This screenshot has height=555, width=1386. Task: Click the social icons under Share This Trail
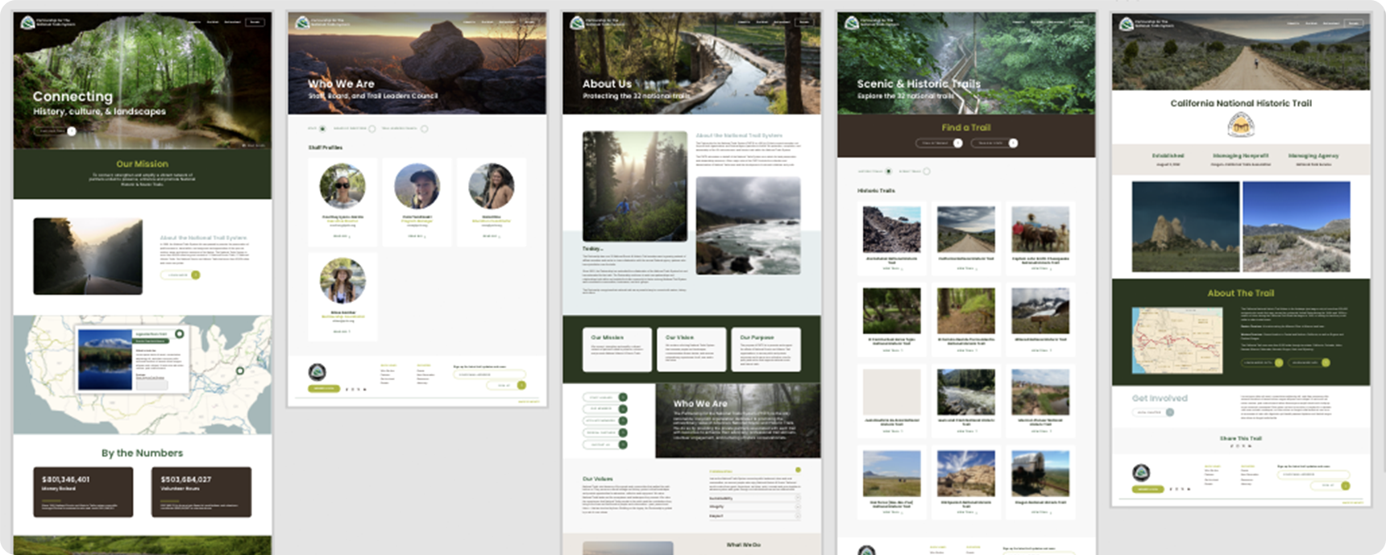pos(1241,445)
